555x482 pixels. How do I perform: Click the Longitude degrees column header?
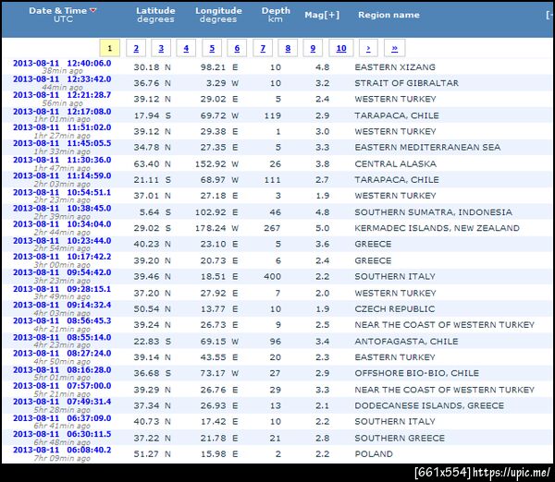coord(218,15)
